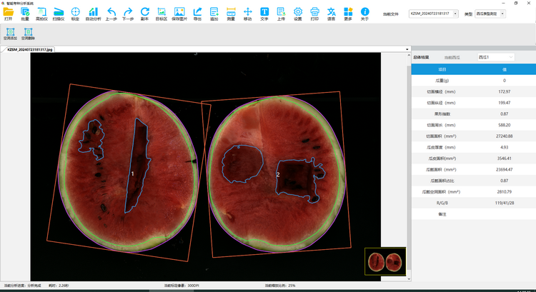The width and height of the screenshot is (536, 292).
Task: Start 自动分析 auto analysis
Action: point(93,14)
